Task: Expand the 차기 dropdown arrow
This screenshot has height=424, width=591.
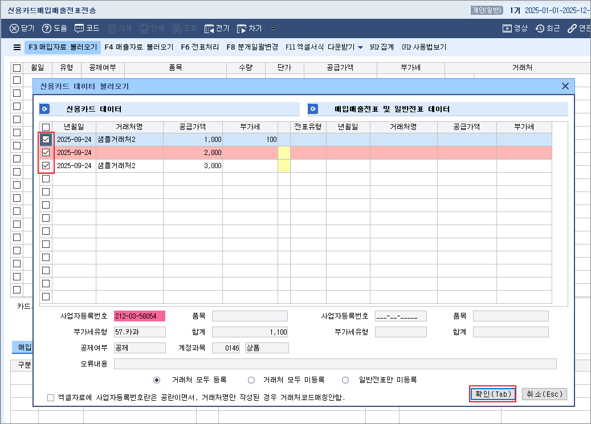Action: pyautogui.click(x=272, y=28)
